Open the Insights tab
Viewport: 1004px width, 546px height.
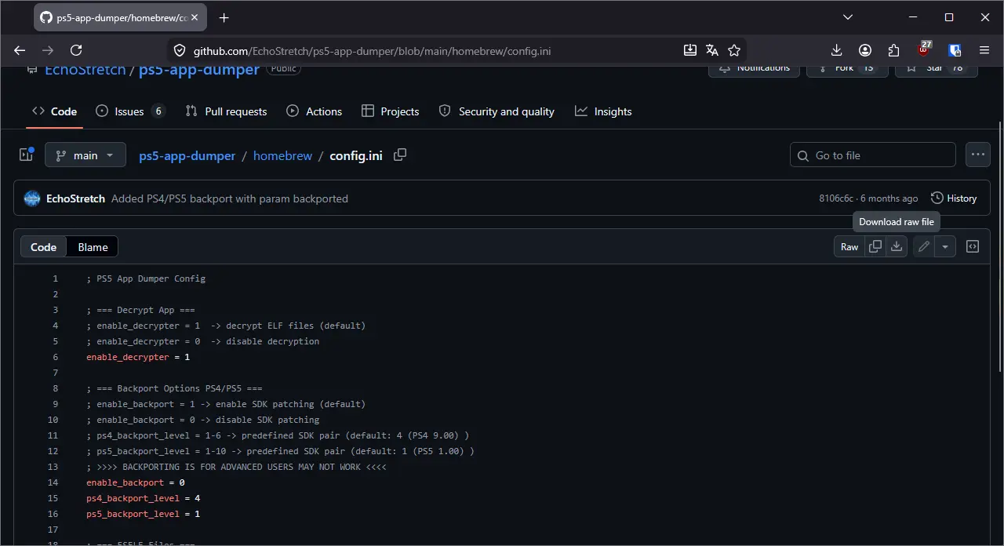point(603,111)
